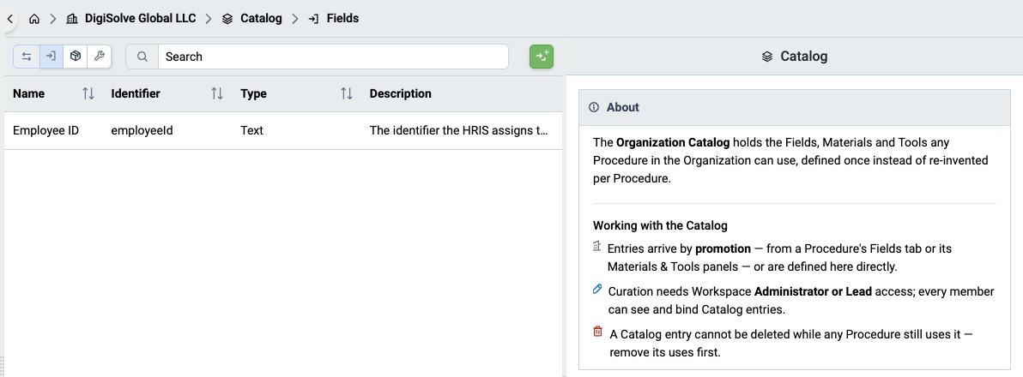Collapse the sidebar with the back chevron
The width and height of the screenshot is (1023, 377).
[x=9, y=19]
